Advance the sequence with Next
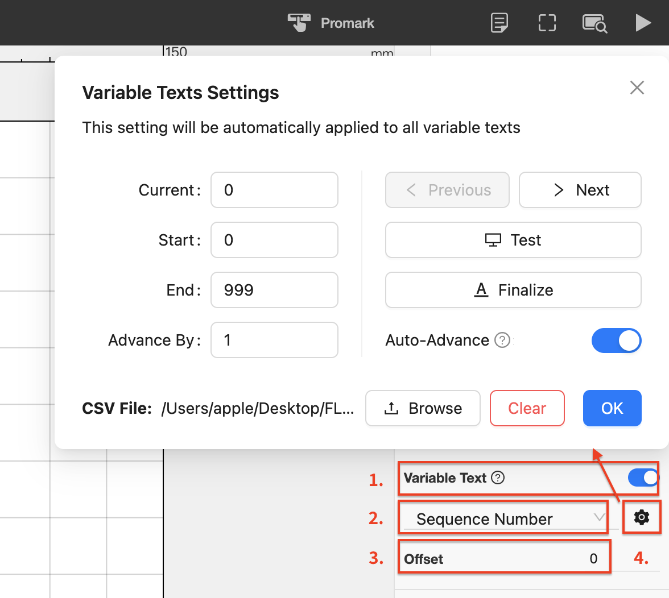This screenshot has width=669, height=598. [580, 190]
